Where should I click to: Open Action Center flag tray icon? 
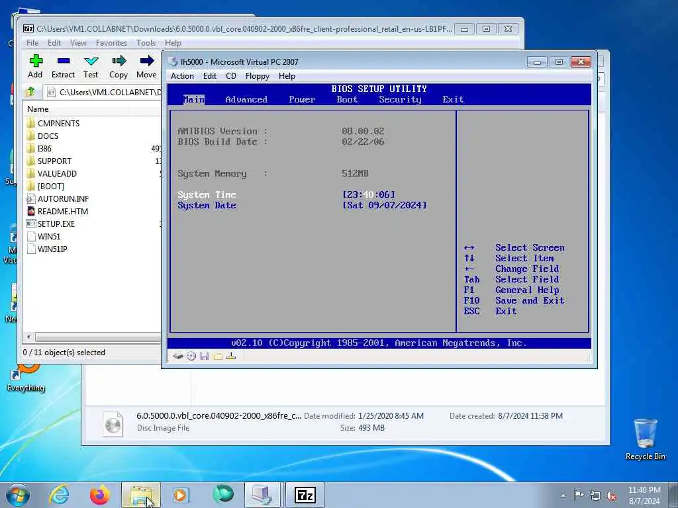(579, 495)
